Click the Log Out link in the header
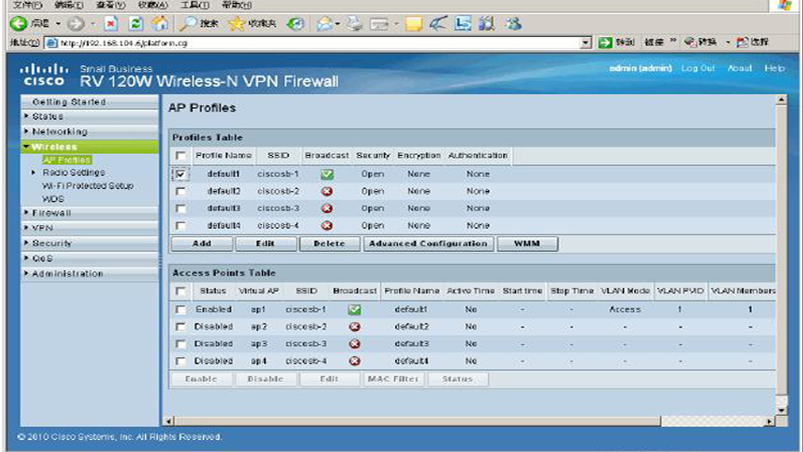Viewport: 803px width, 452px height. (698, 68)
